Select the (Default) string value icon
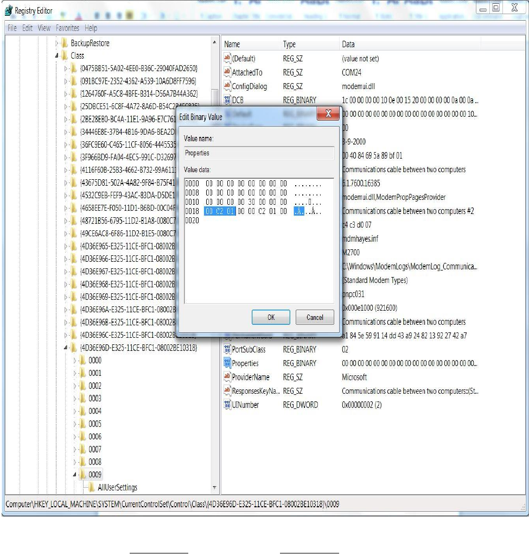This screenshot has height=554, width=529. 227,58
